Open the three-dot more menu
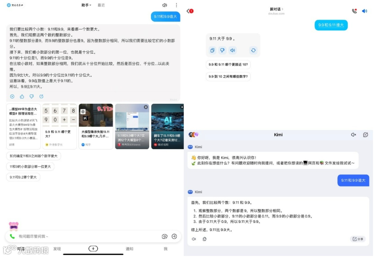 coord(176,5)
